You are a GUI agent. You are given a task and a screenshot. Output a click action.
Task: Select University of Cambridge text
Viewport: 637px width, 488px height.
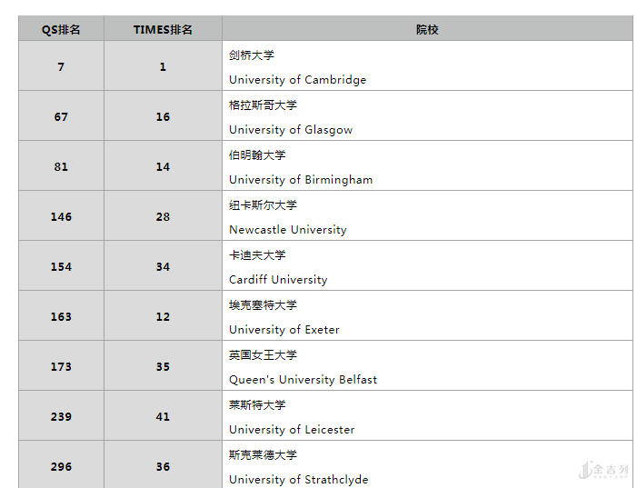pyautogui.click(x=297, y=80)
